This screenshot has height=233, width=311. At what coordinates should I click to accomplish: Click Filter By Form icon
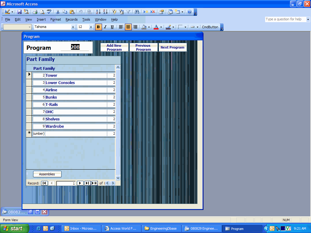(121, 12)
